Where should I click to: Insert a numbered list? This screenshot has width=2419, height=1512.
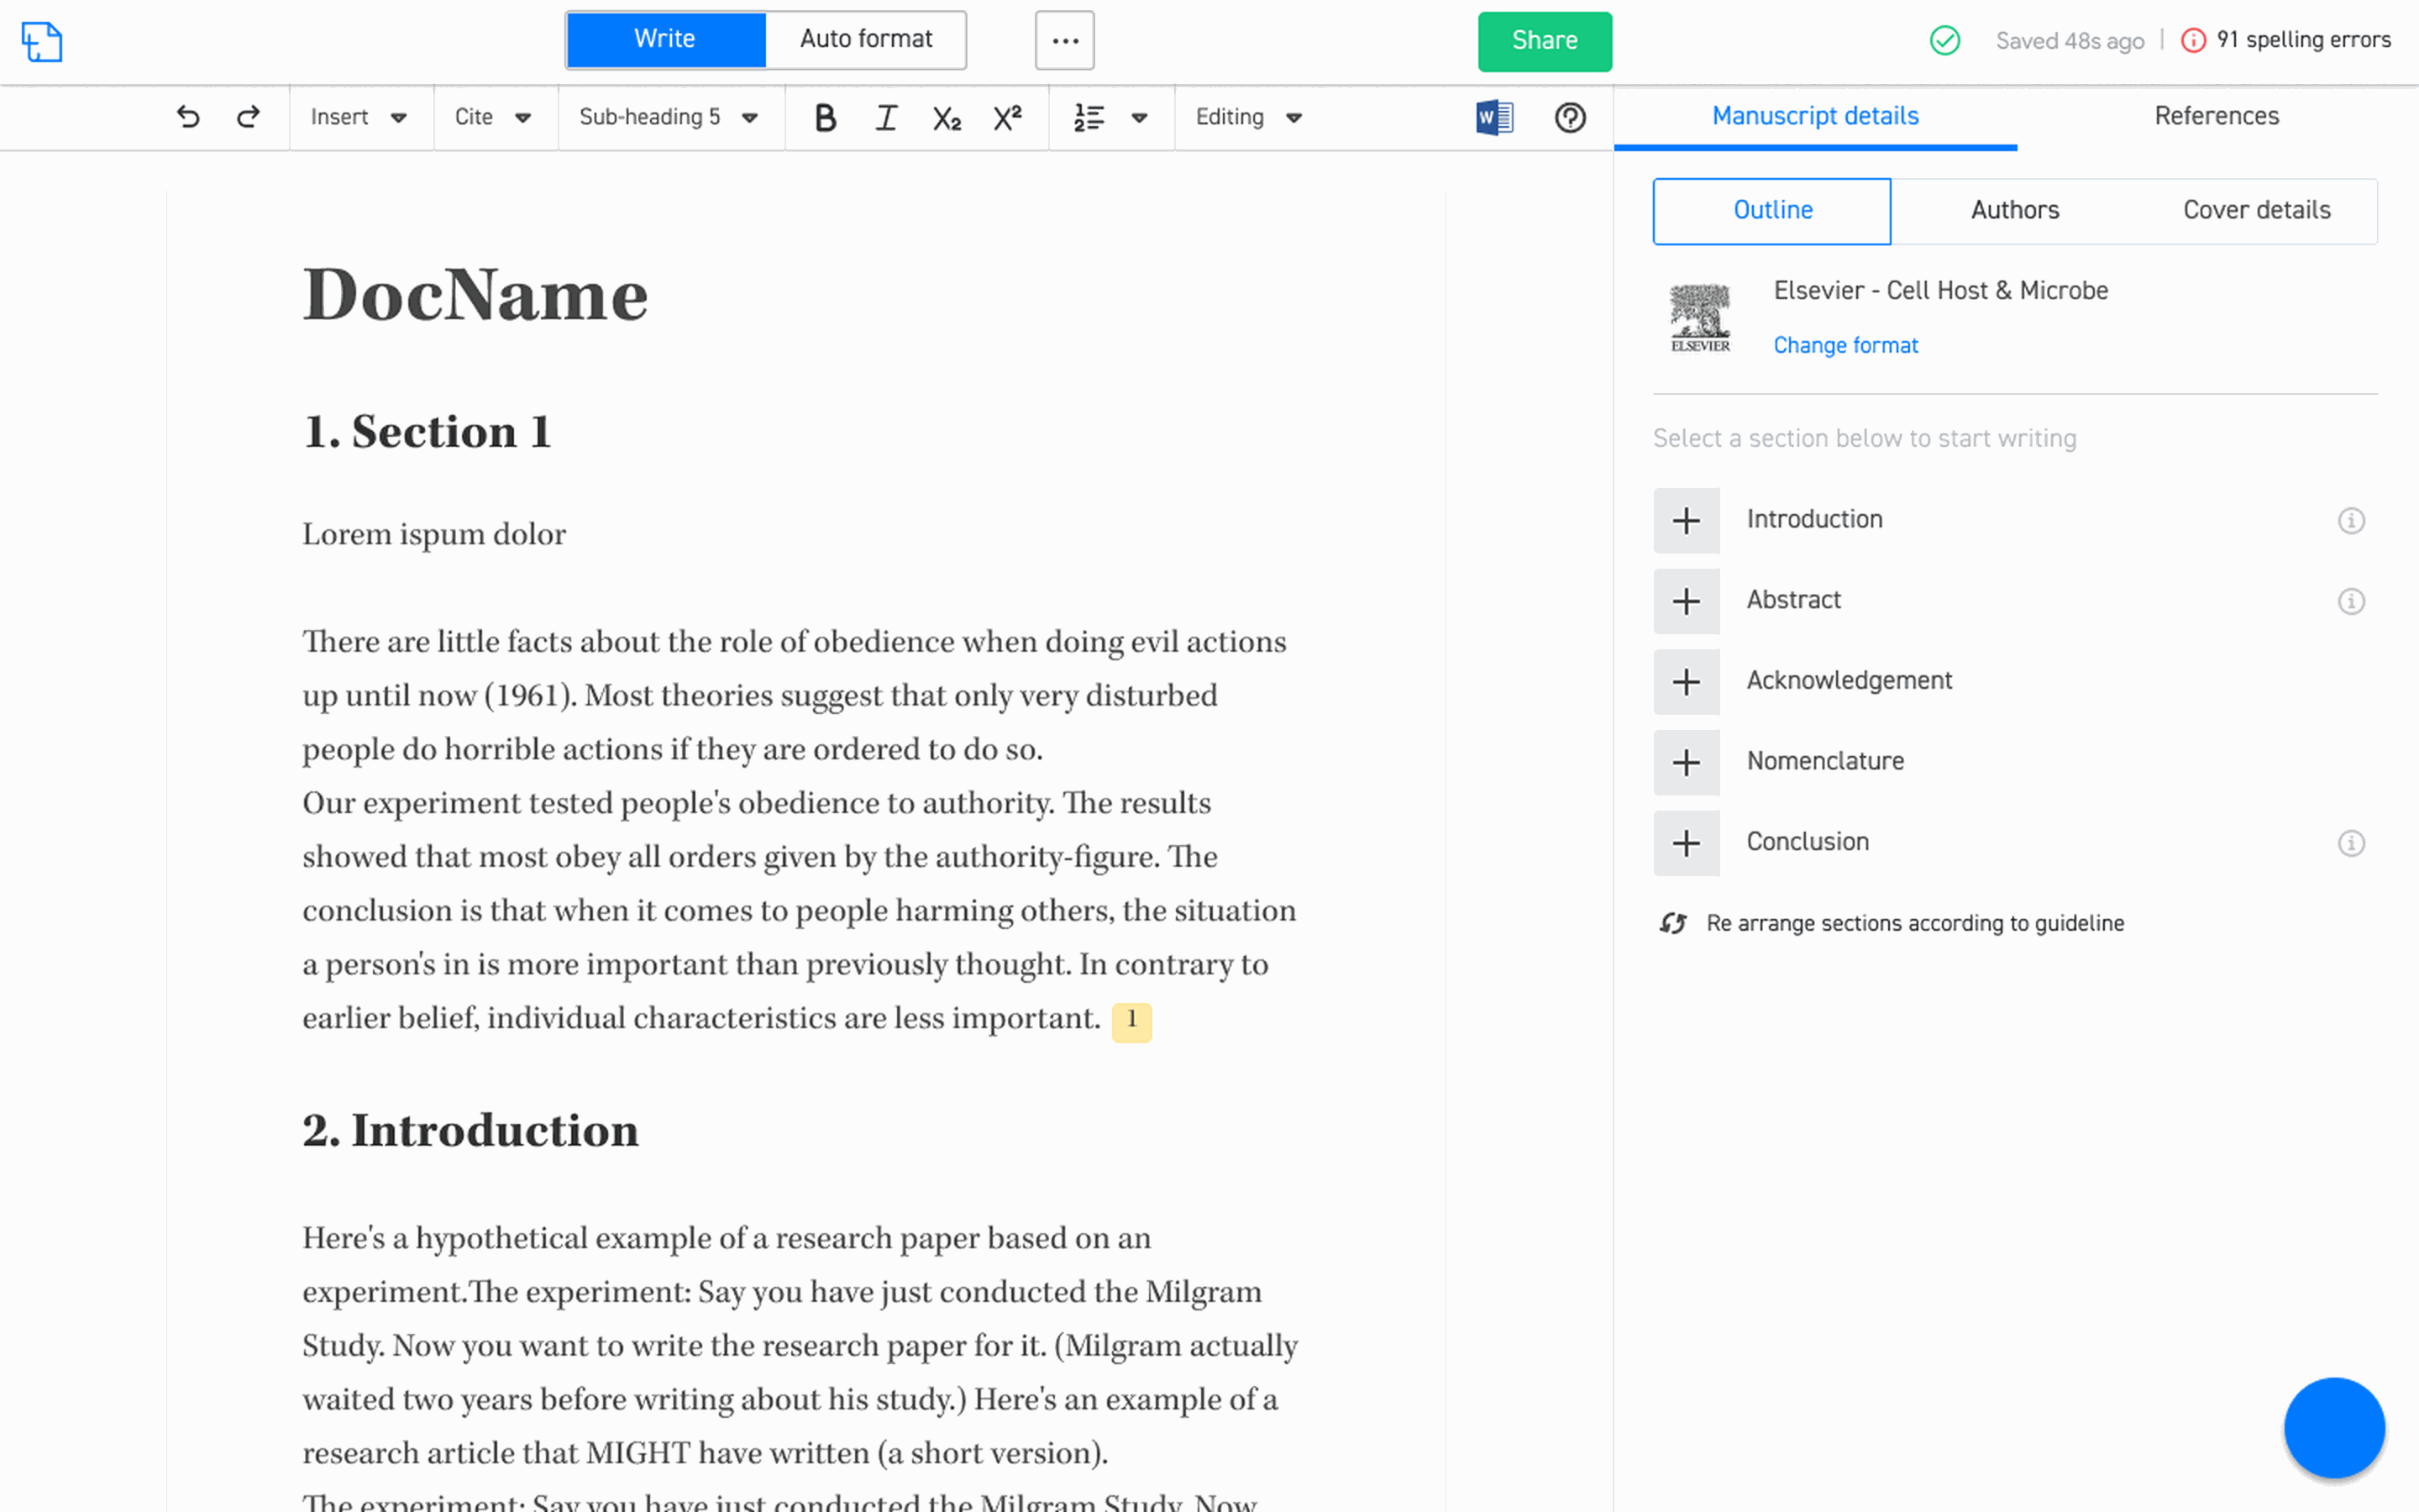pos(1089,118)
